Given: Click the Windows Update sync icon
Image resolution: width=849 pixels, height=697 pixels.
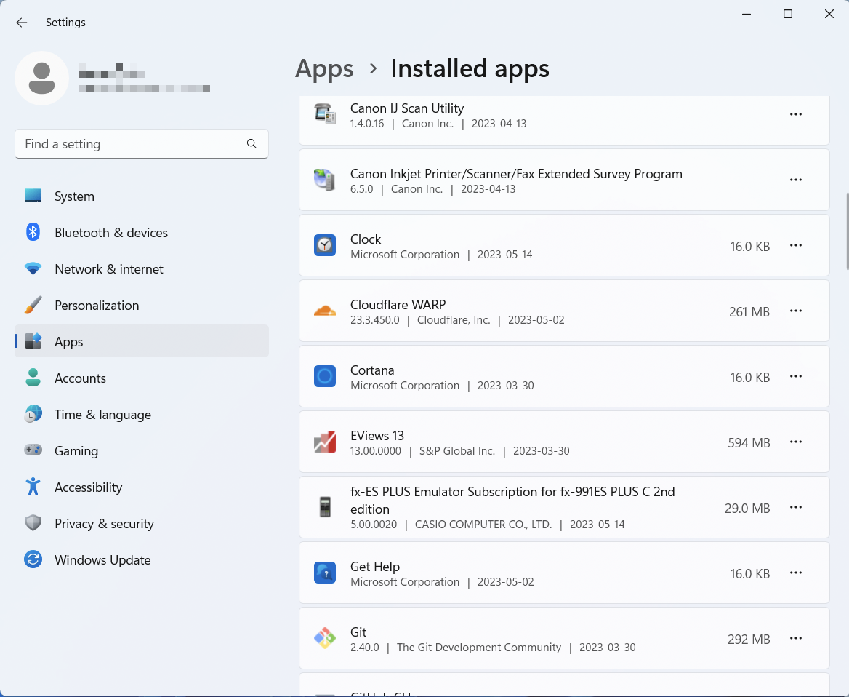Looking at the screenshot, I should coord(33,559).
